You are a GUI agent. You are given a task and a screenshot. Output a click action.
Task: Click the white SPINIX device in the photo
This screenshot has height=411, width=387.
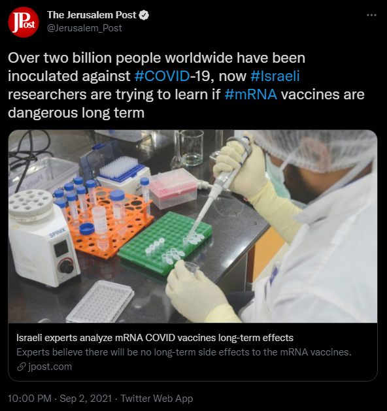[x=42, y=237]
